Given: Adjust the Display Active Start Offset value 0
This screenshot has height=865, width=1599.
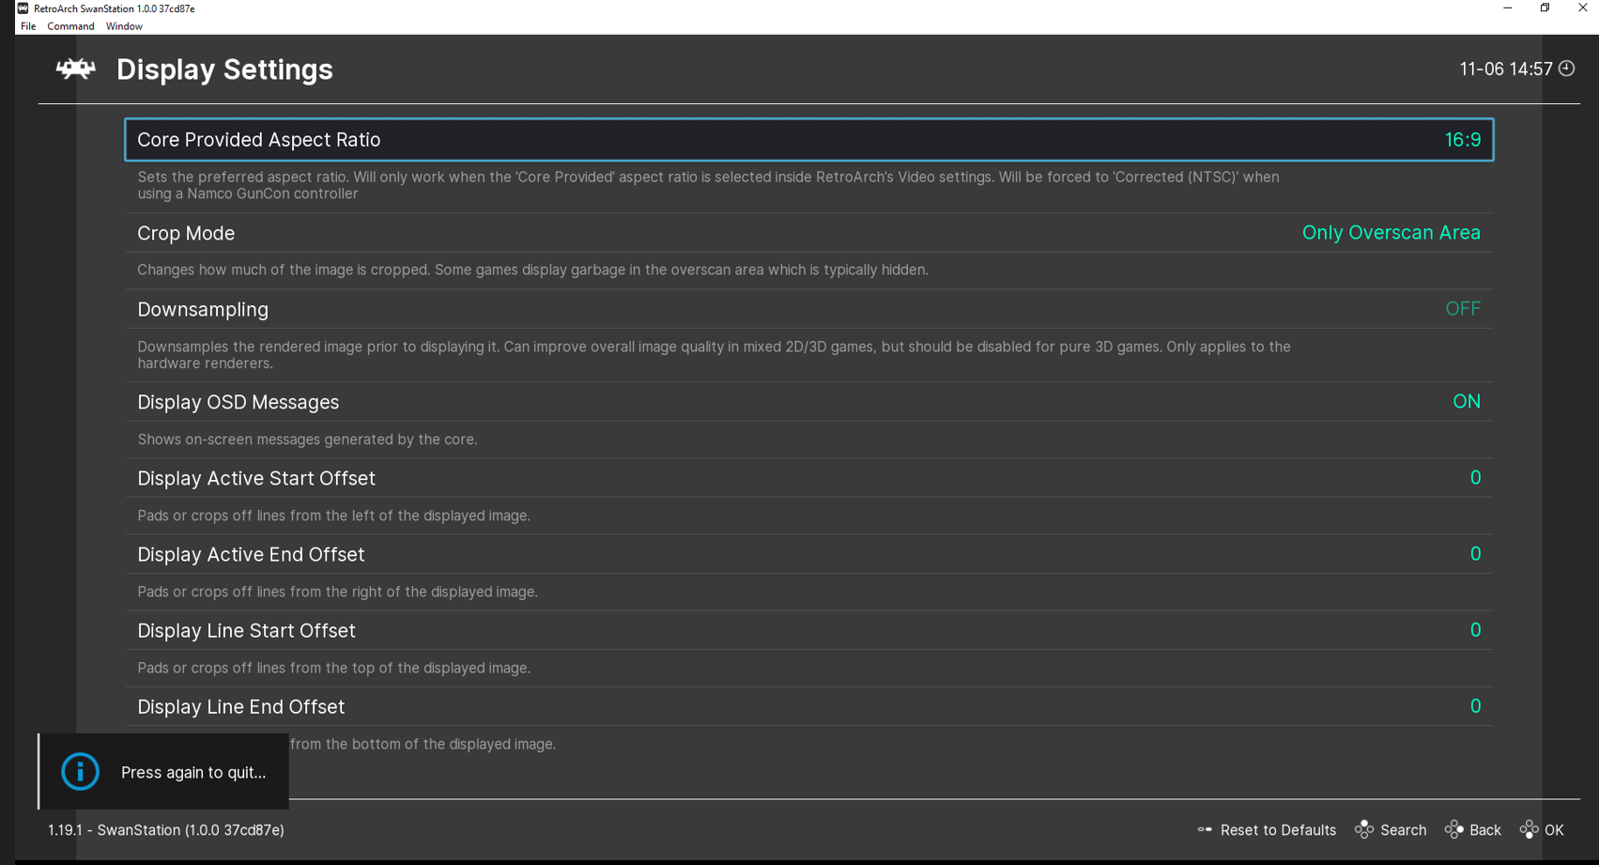Looking at the screenshot, I should [1475, 478].
